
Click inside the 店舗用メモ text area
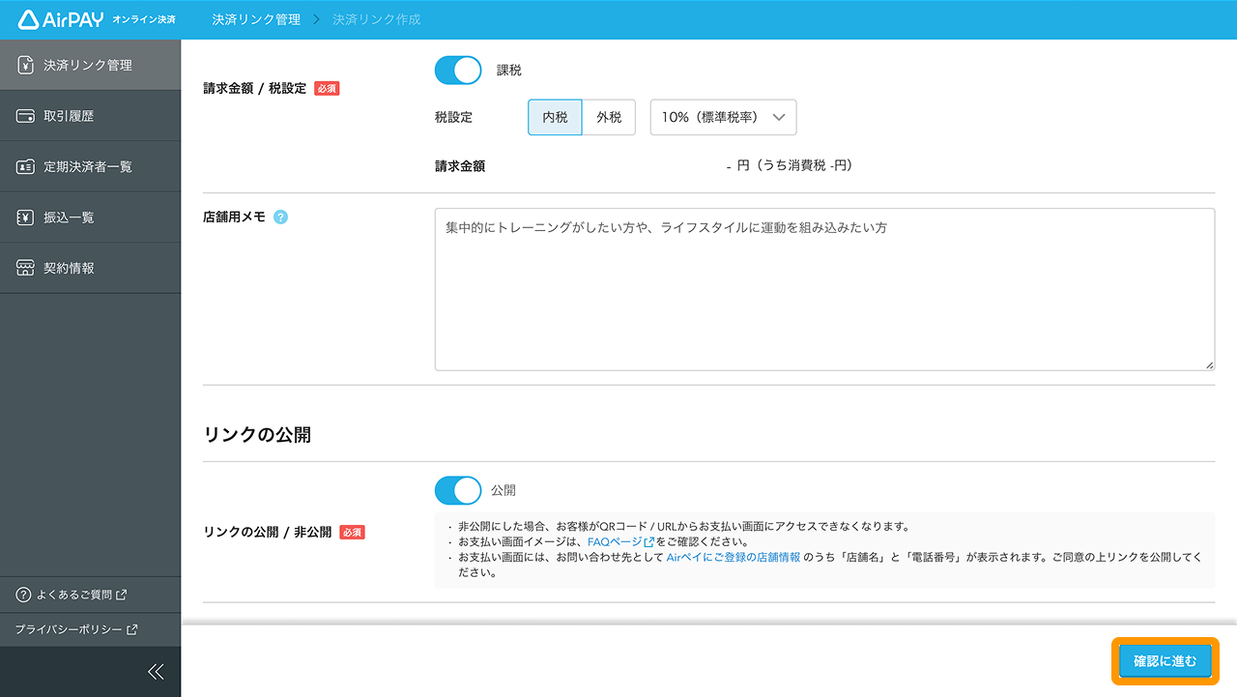[x=824, y=289]
